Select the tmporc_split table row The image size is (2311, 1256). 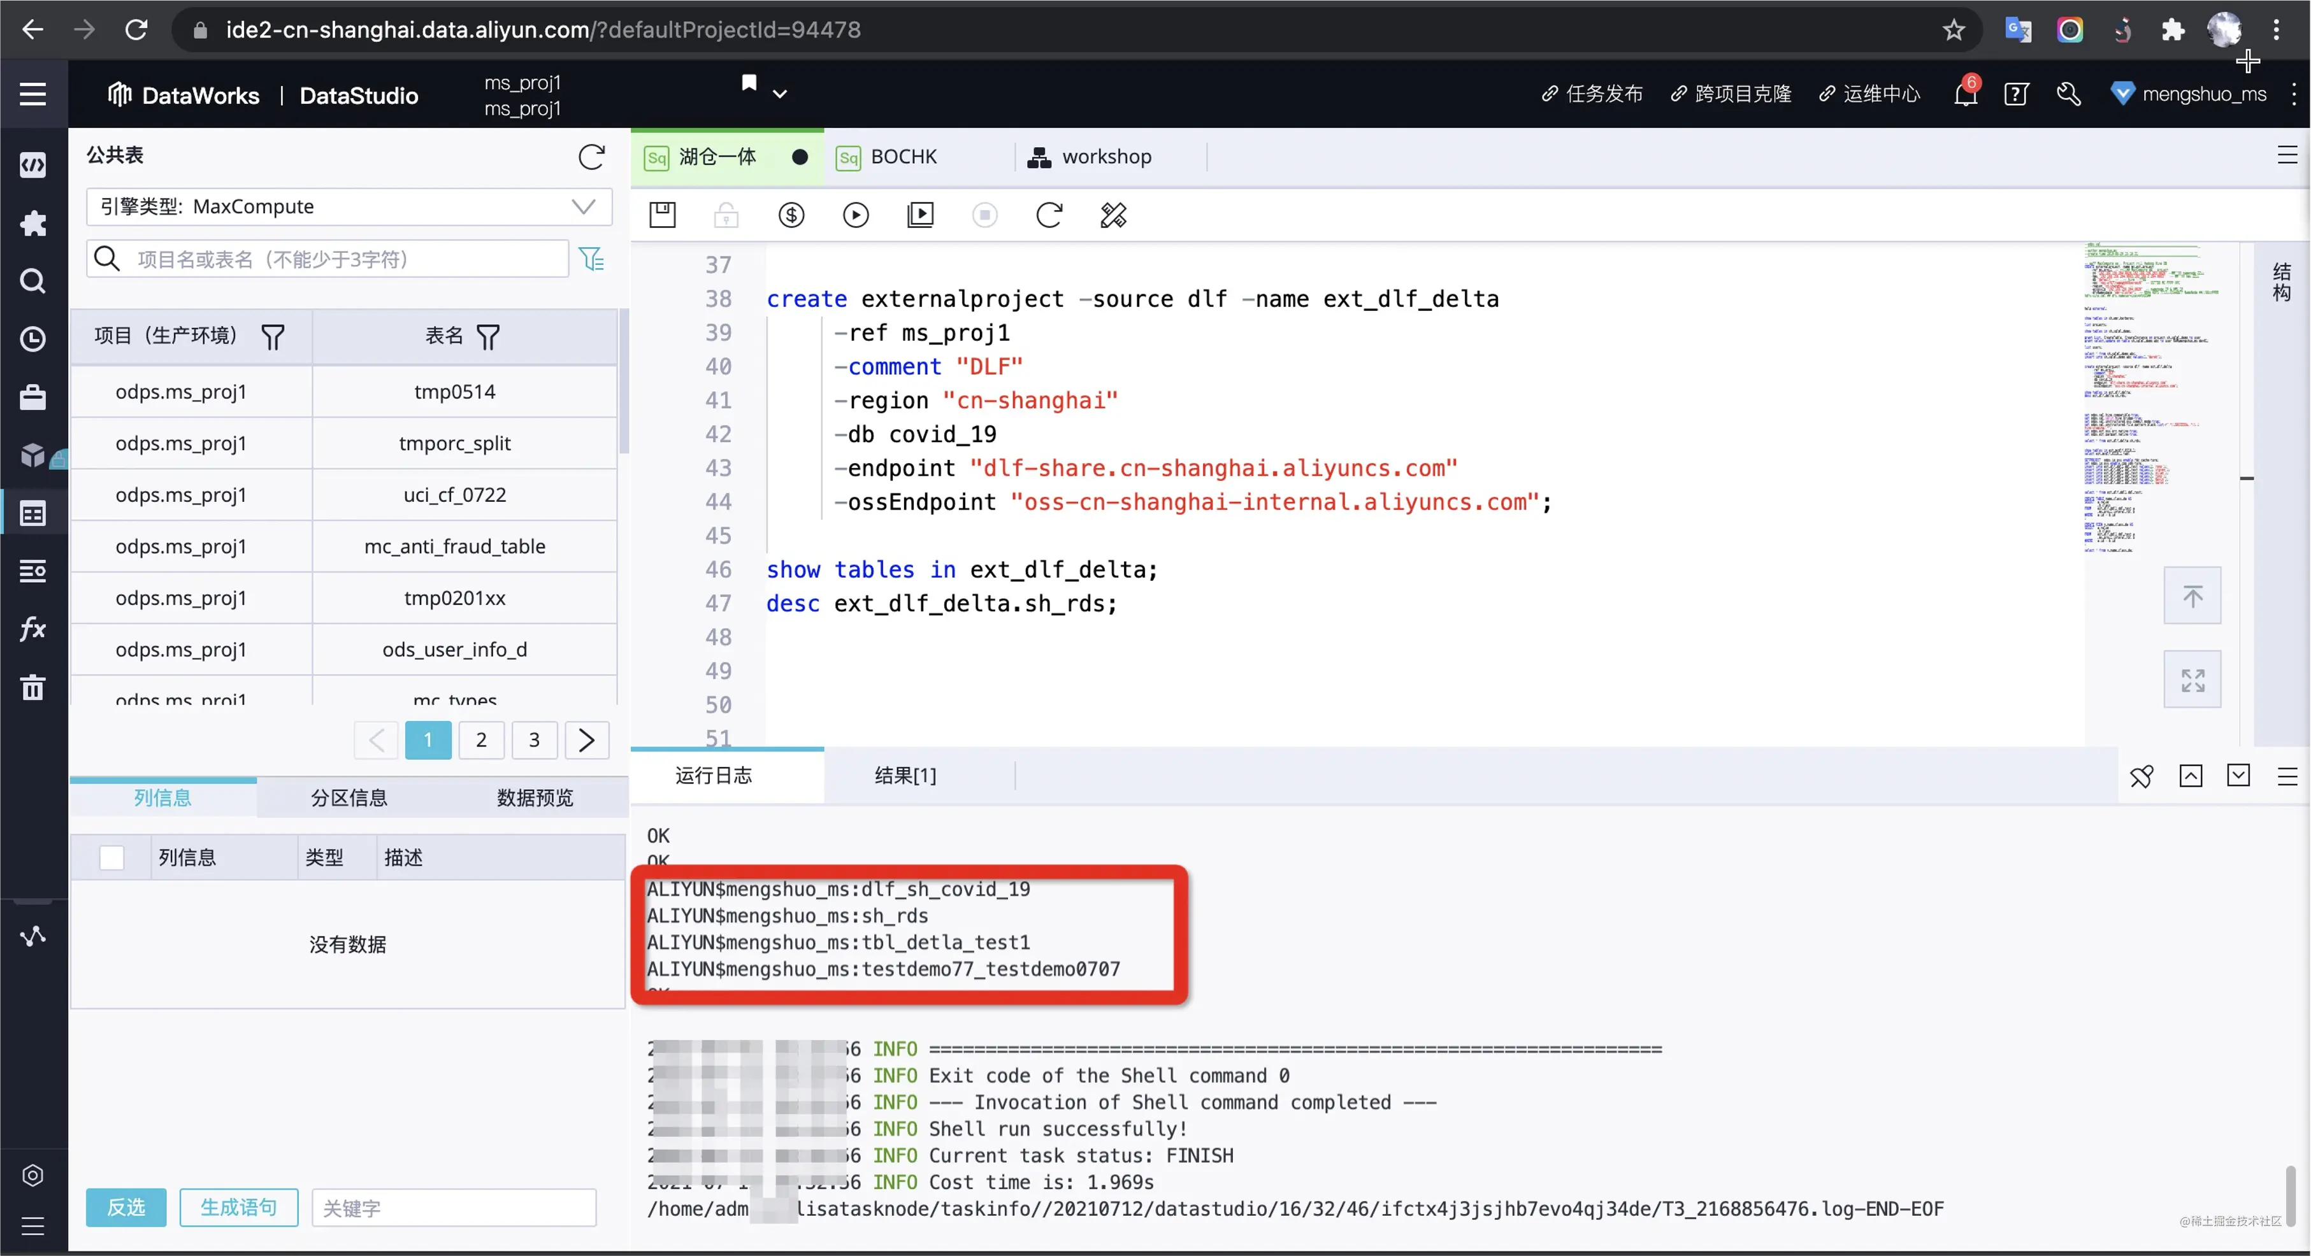coord(343,443)
